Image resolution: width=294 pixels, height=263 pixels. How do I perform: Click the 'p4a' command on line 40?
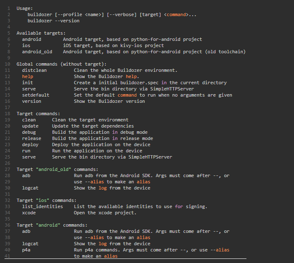[x=26, y=250]
